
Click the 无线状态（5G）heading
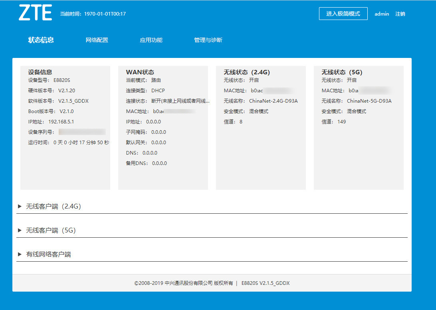point(342,72)
